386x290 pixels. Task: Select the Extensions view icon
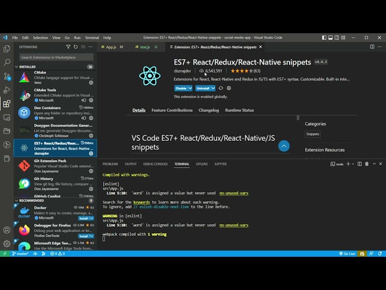point(7,104)
